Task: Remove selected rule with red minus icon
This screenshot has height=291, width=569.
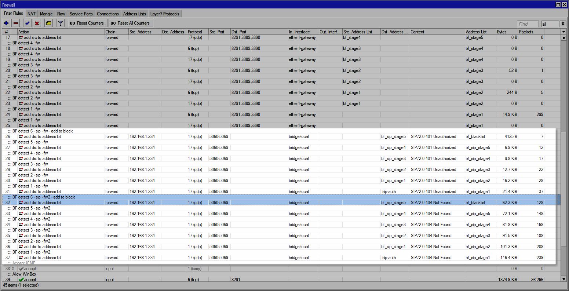Action: click(x=15, y=23)
